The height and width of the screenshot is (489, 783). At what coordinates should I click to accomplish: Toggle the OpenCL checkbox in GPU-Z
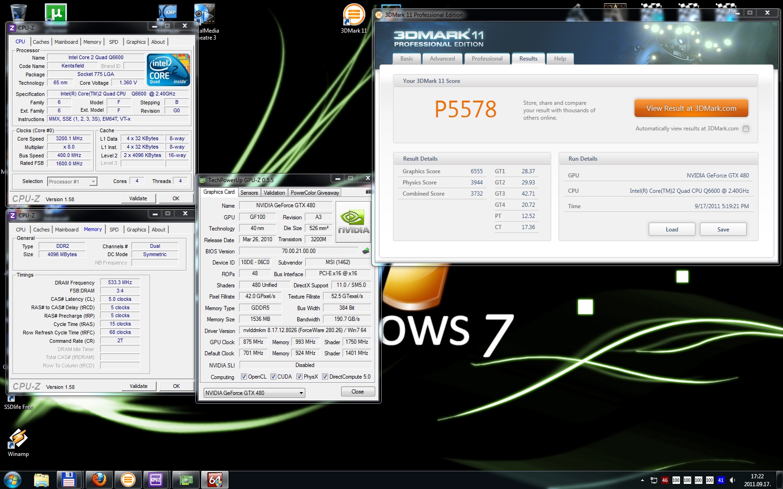[x=244, y=377]
